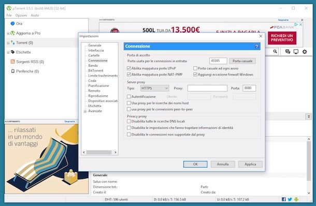Click the incoming port field 45595
The height and width of the screenshot is (206, 316).
coord(218,61)
